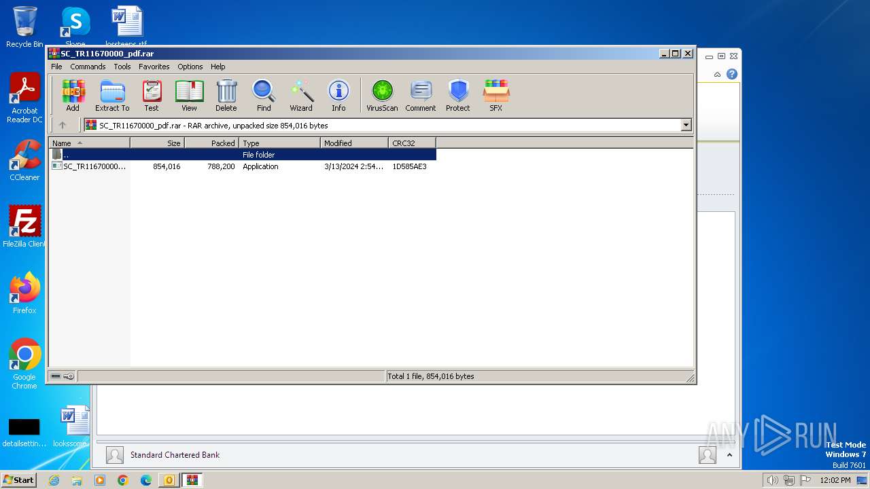870x489 pixels.
Task: Open the Skype desktop shortcut
Action: [75, 27]
